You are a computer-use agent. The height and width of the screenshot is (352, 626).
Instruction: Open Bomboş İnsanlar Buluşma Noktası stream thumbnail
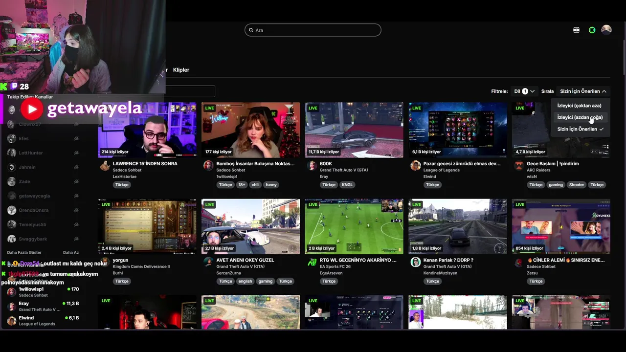(251, 130)
